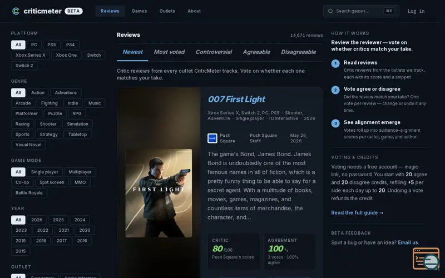Open the Push Square outlet icon
The image size is (445, 278).
click(212, 138)
